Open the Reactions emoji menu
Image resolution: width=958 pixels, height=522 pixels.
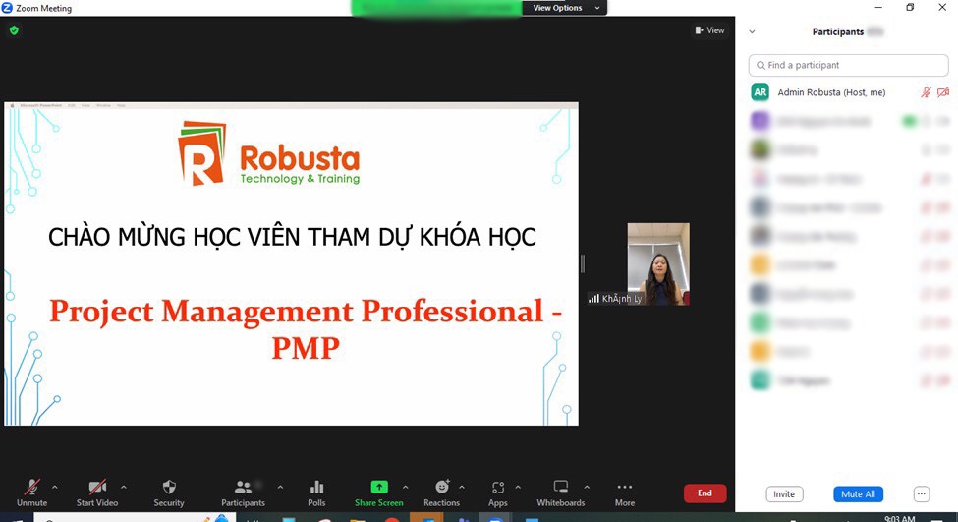442,493
